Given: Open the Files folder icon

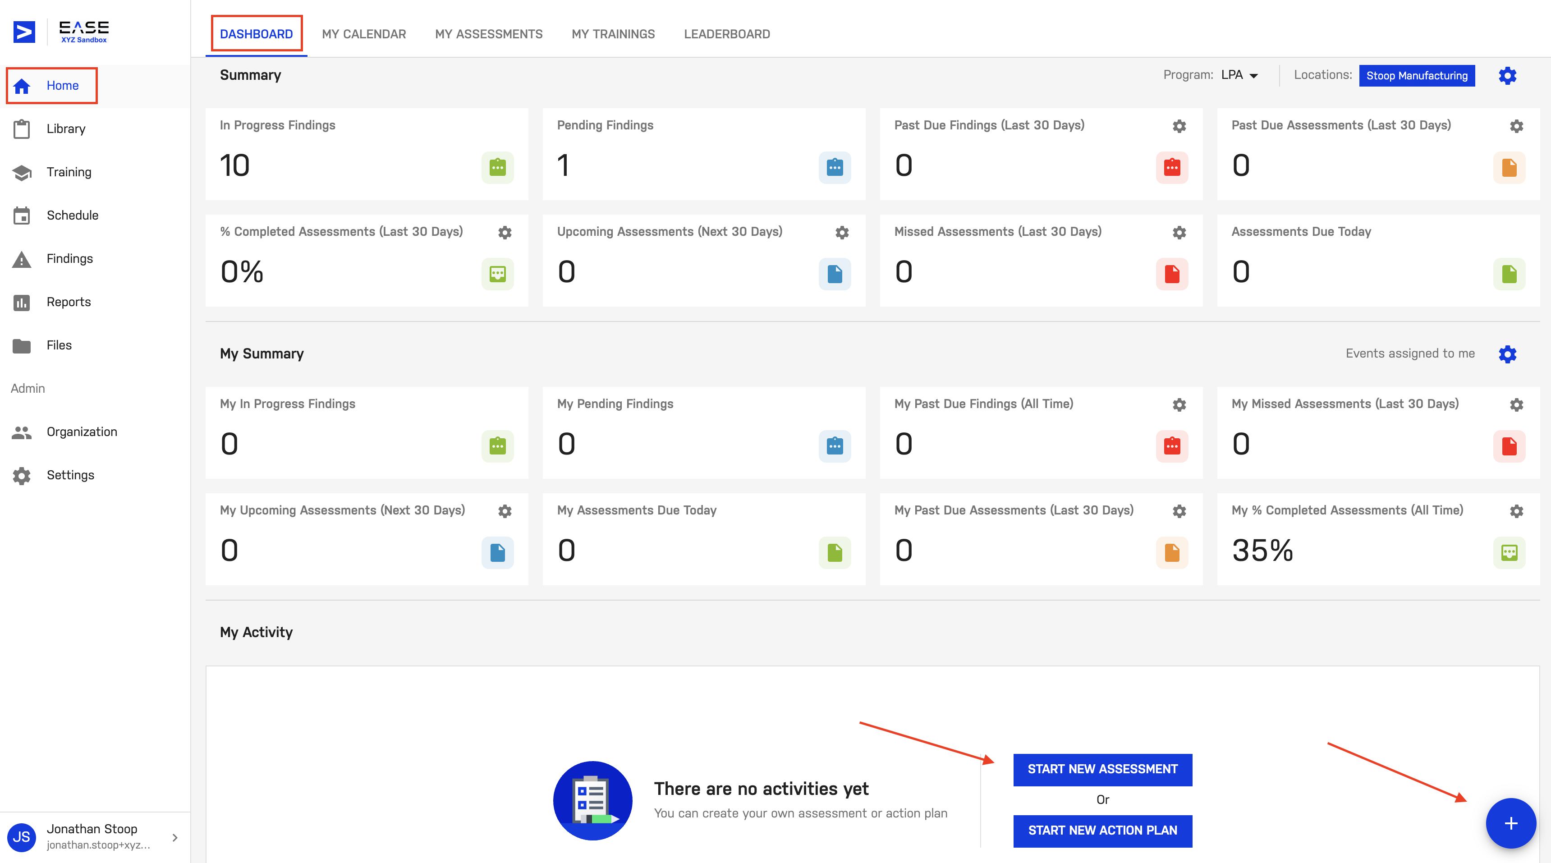Looking at the screenshot, I should (22, 346).
